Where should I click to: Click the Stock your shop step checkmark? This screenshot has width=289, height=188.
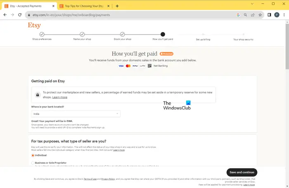pos(122,34)
